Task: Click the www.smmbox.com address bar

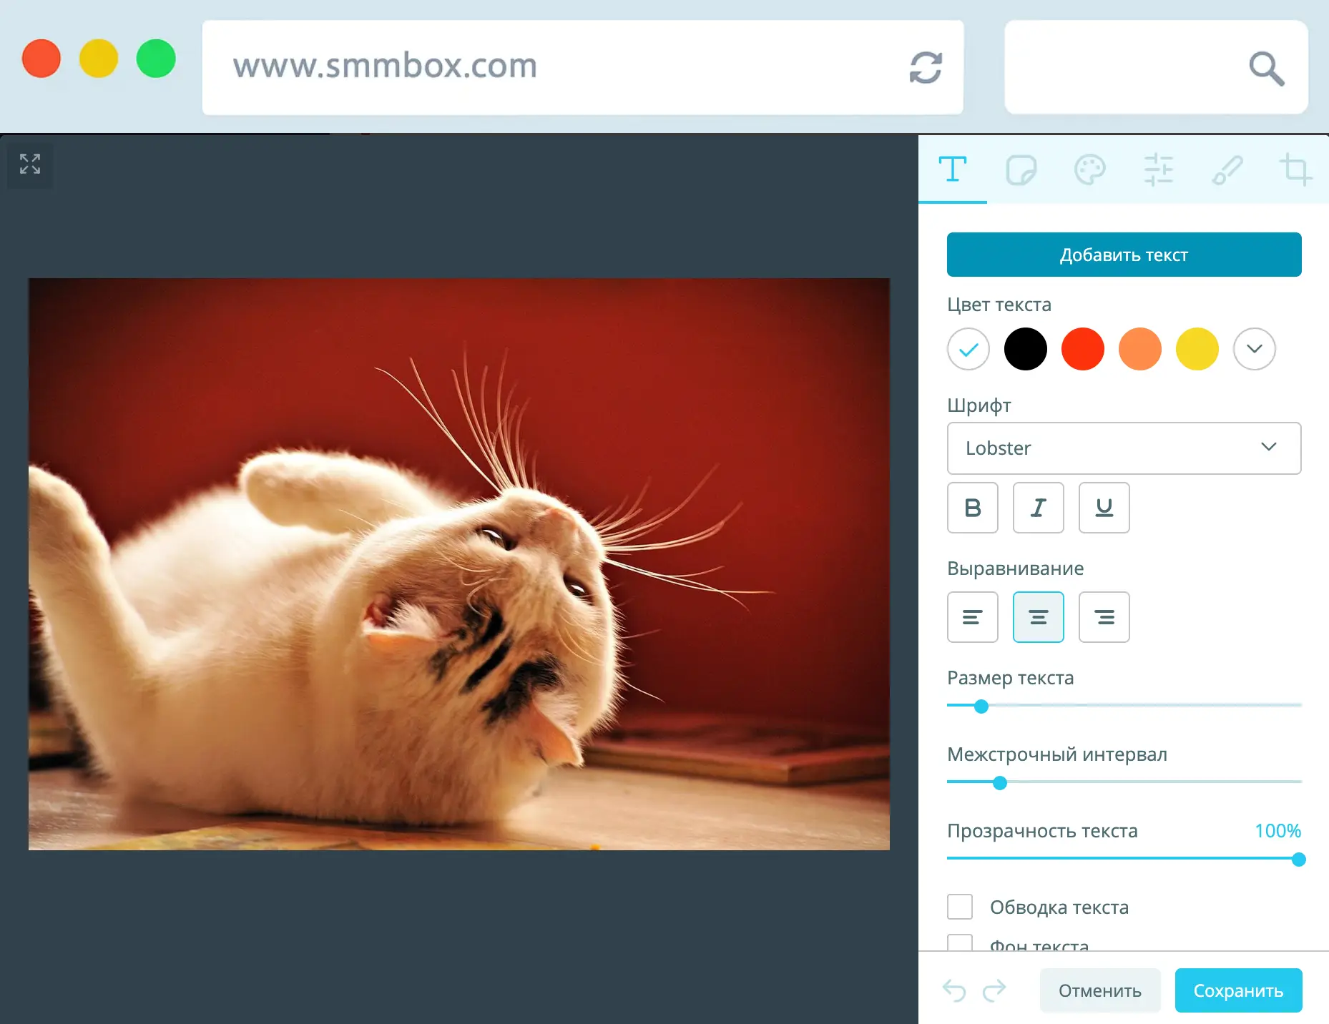Action: [x=583, y=67]
